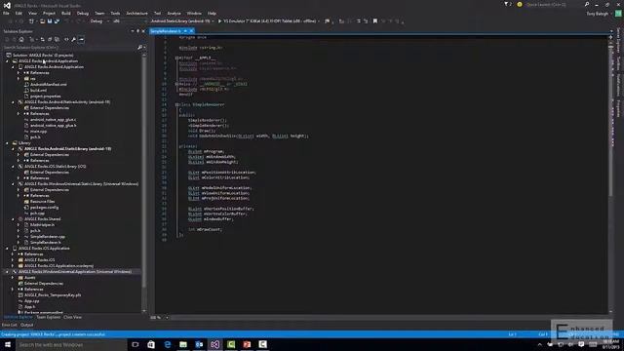Select AndroidManifest.xml in Solution Explorer
This screenshot has height=351, width=624.
point(49,85)
